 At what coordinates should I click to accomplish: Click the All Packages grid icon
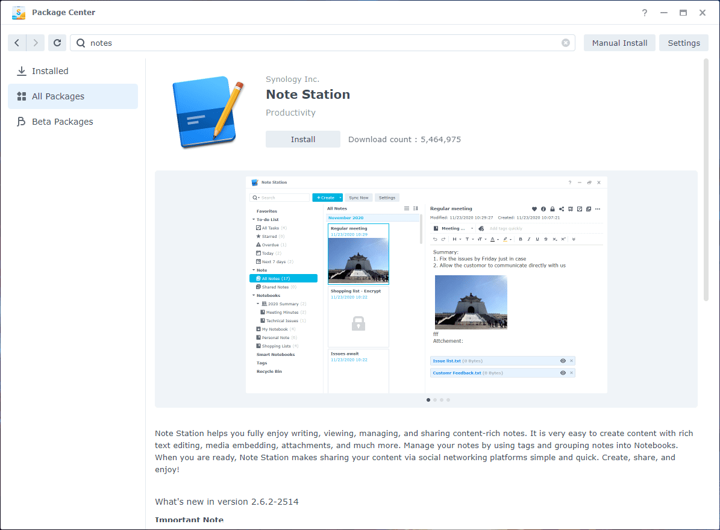[21, 96]
